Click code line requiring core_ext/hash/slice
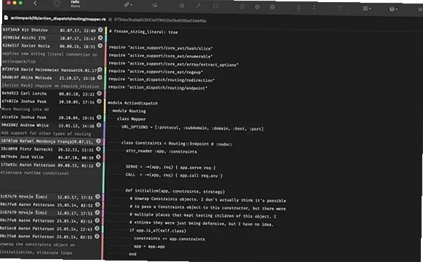 pos(161,48)
